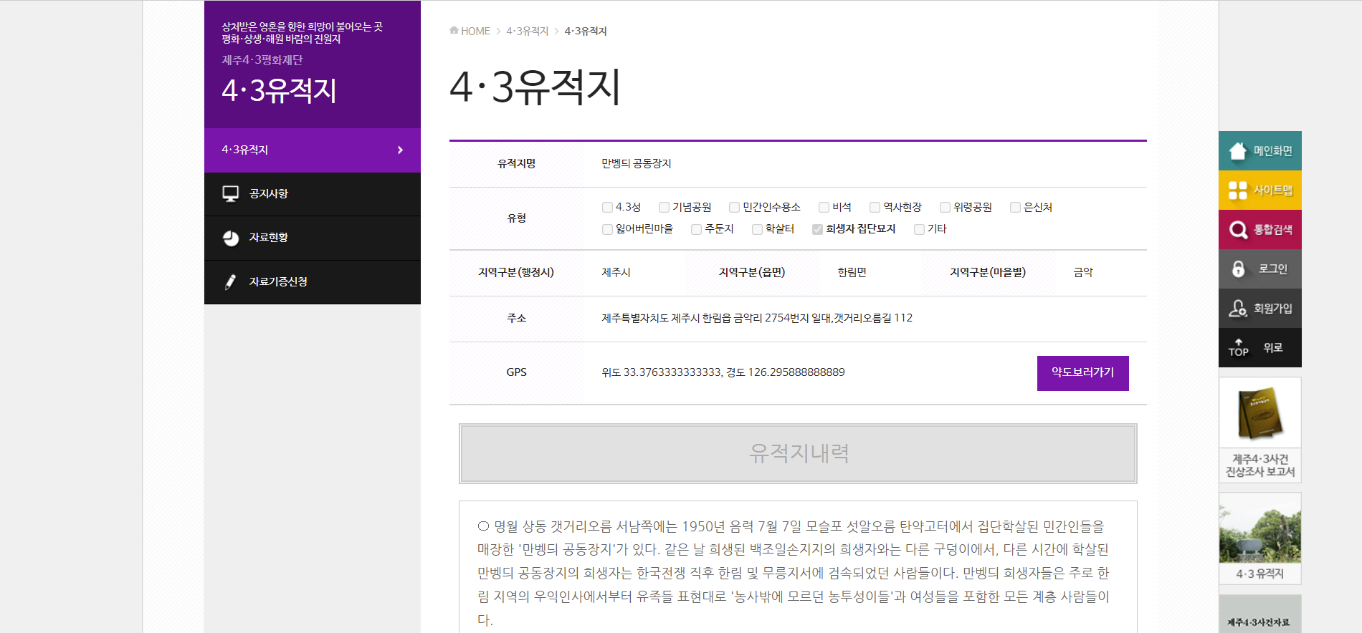
Task: Open the 사이트맵 grid icon
Action: coord(1238,190)
